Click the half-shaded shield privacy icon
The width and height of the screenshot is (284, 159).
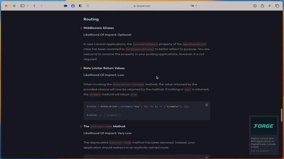(80, 6)
